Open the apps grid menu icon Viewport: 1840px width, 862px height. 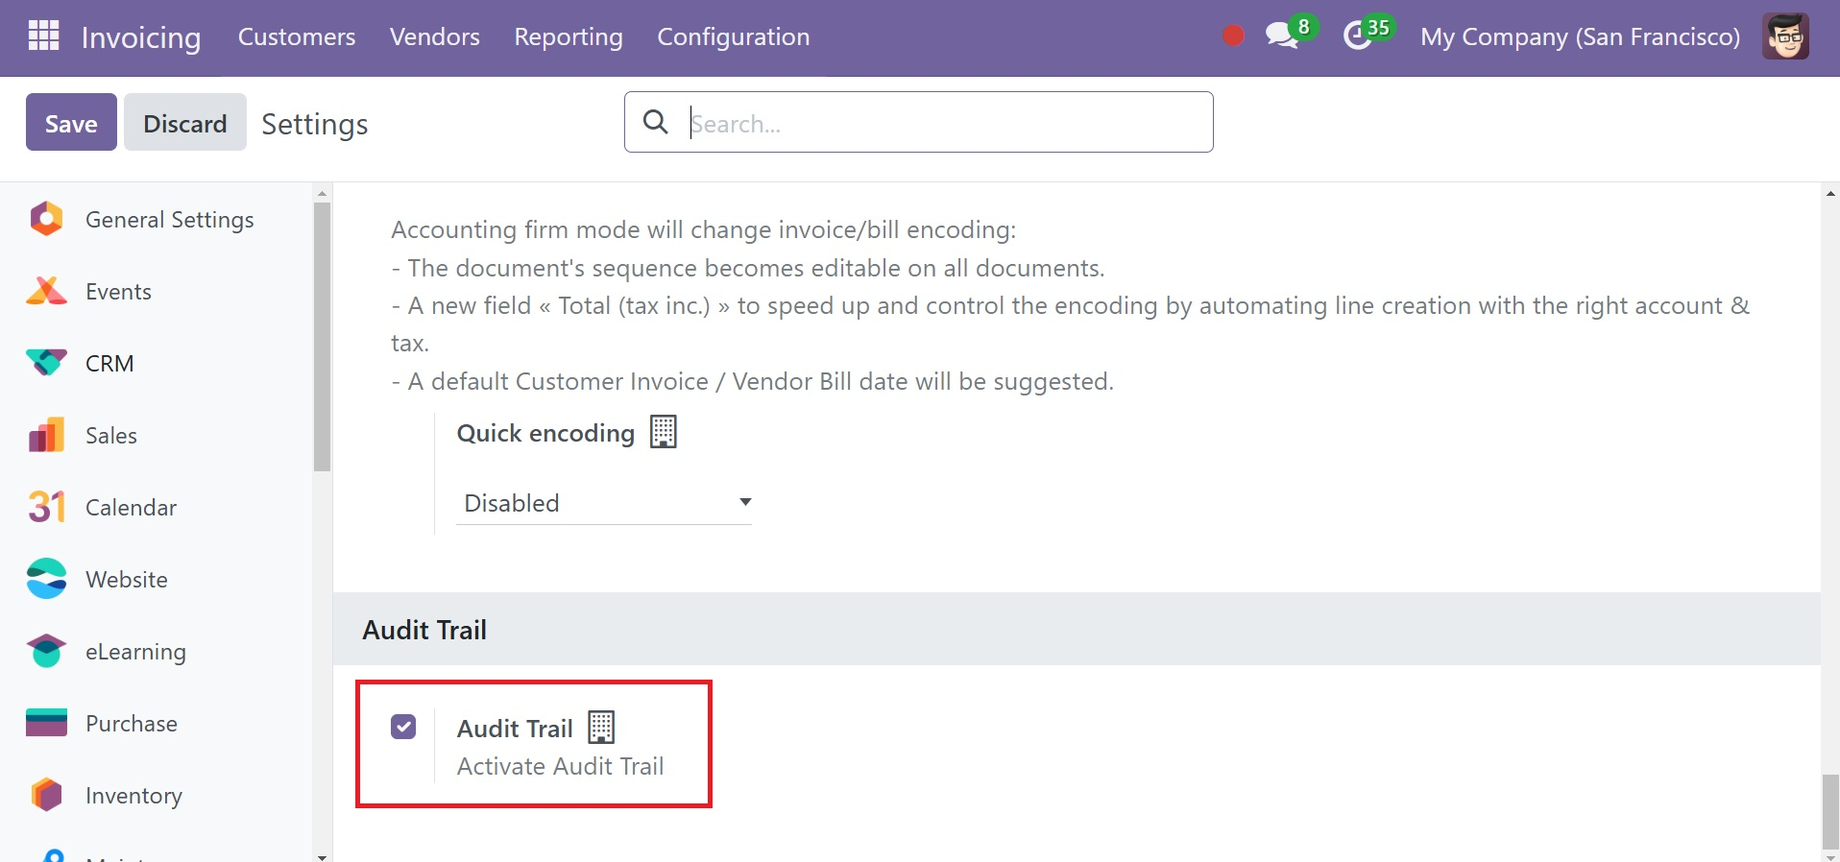(44, 36)
